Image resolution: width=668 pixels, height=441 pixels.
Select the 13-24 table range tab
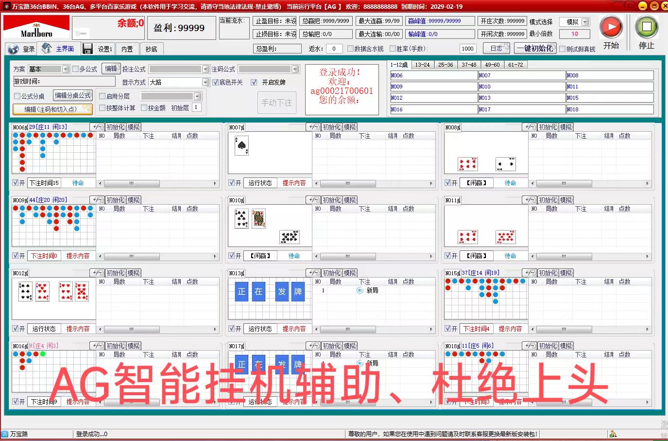pos(422,65)
